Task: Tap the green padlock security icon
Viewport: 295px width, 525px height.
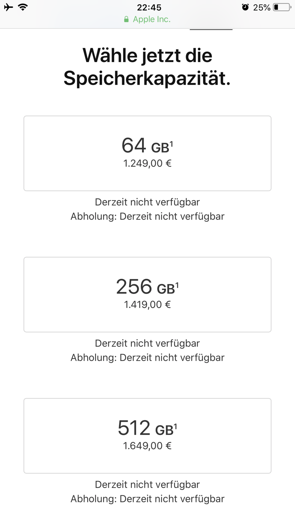Action: (x=126, y=19)
